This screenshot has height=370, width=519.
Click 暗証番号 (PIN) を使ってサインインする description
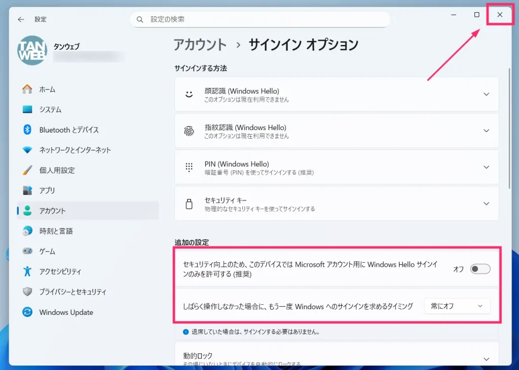(259, 173)
